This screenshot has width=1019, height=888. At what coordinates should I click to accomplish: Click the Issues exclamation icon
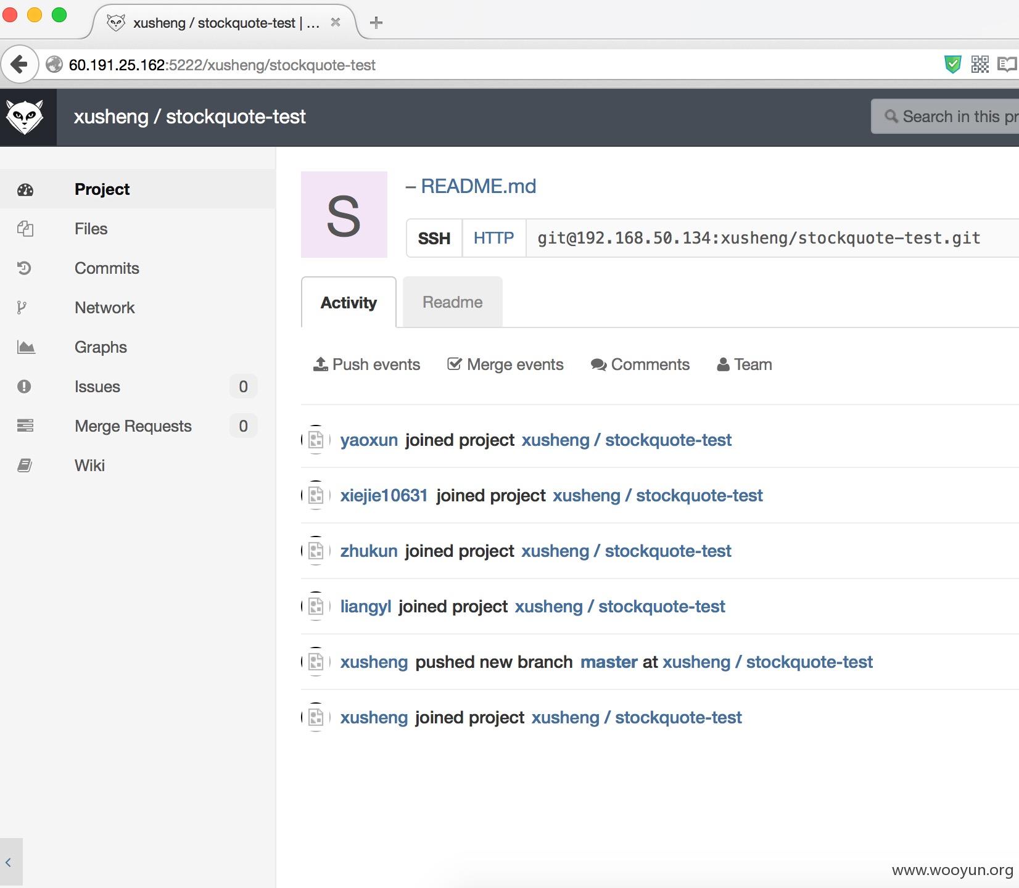pos(25,387)
